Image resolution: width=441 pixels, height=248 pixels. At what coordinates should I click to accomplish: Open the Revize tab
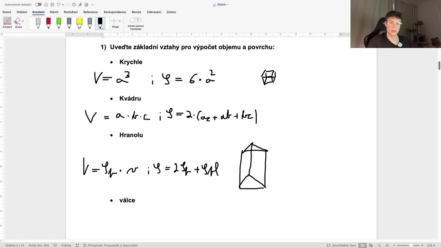click(136, 12)
